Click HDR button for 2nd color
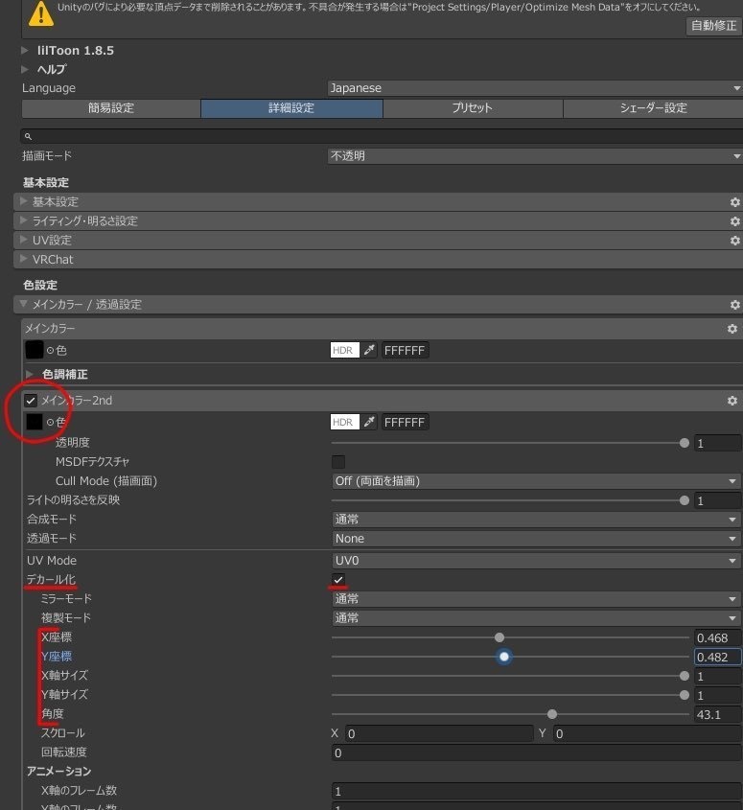The width and height of the screenshot is (743, 810). tap(344, 422)
